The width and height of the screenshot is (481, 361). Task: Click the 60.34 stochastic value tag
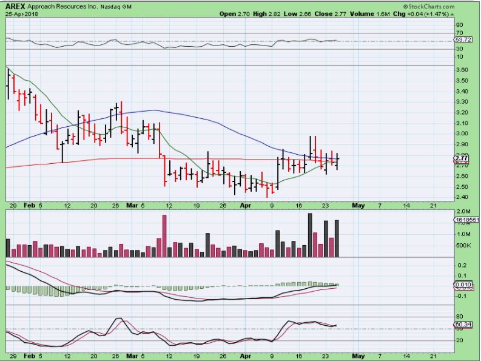(x=463, y=325)
